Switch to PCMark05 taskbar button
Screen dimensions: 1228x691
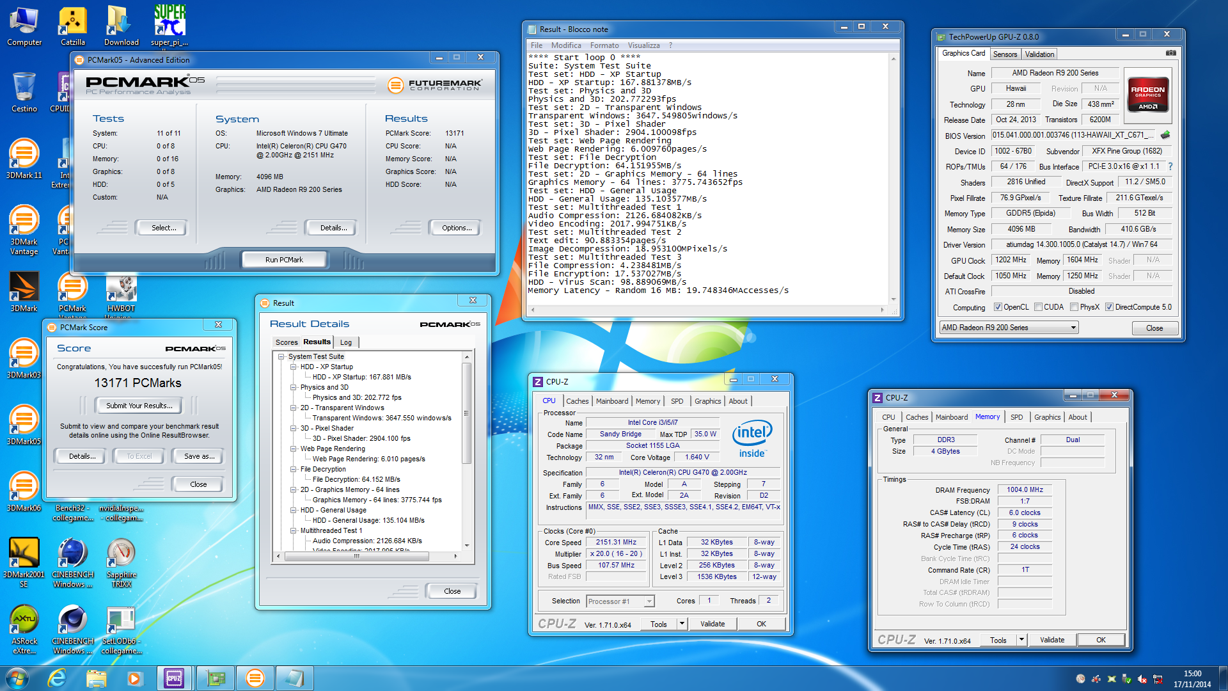(x=255, y=678)
